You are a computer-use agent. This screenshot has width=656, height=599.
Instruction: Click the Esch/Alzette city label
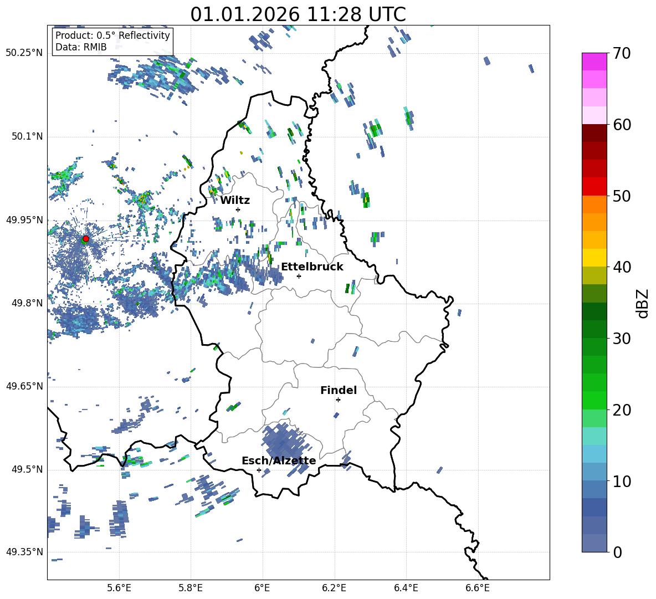[x=279, y=460]
